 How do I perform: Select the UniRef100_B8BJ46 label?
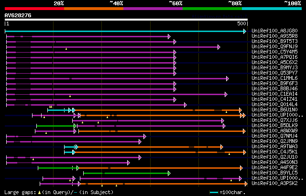(274, 89)
